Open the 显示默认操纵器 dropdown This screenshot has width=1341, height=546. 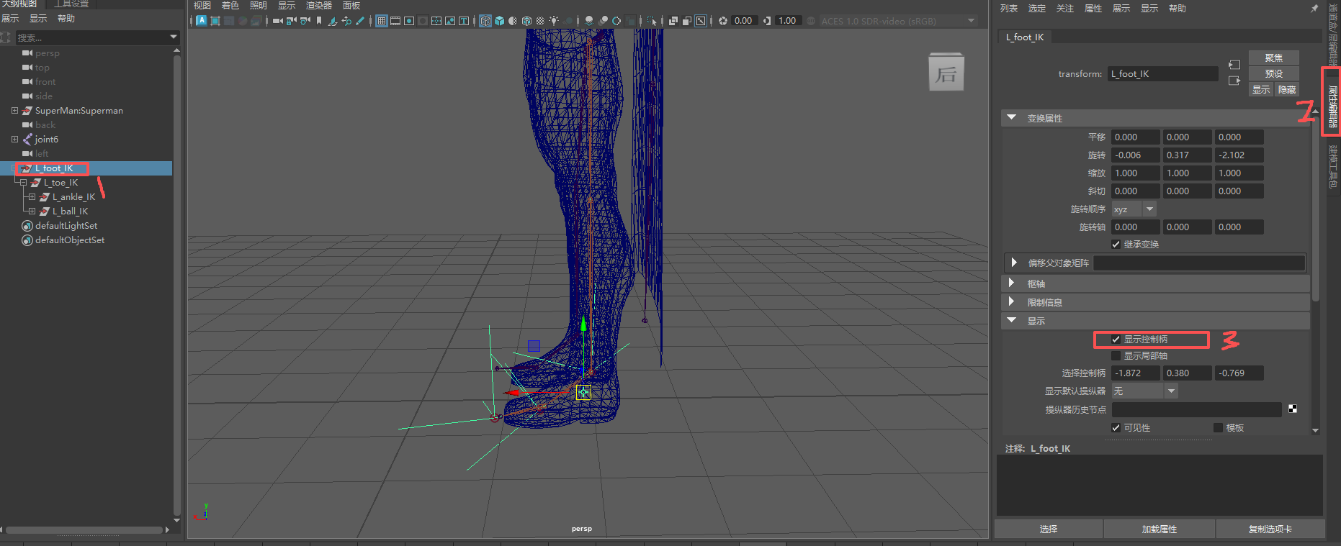pyautogui.click(x=1144, y=391)
